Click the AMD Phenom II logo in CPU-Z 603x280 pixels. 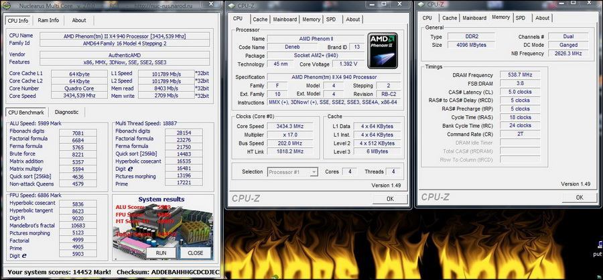click(x=383, y=51)
